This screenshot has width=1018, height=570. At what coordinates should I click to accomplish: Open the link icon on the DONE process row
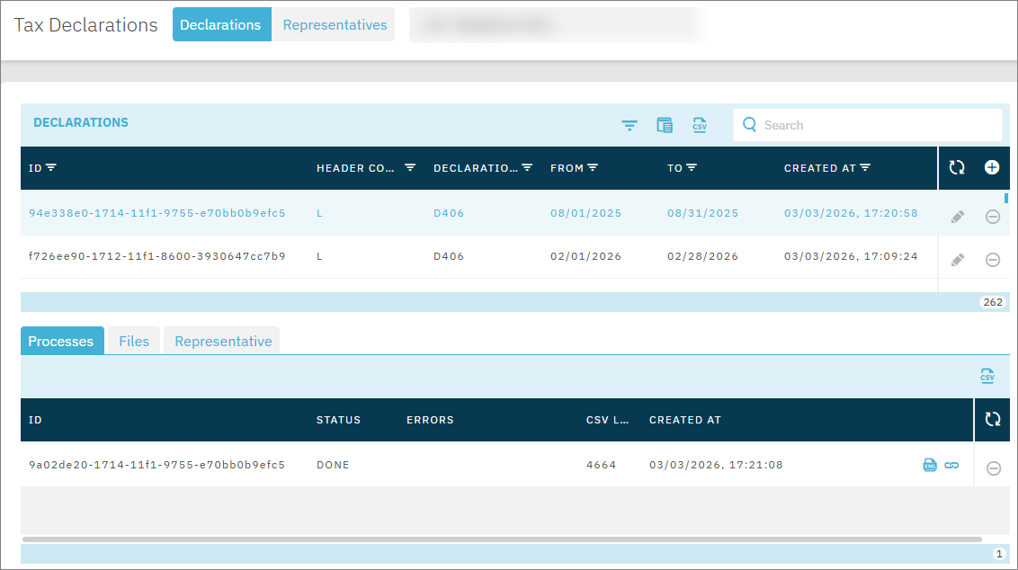pos(952,465)
